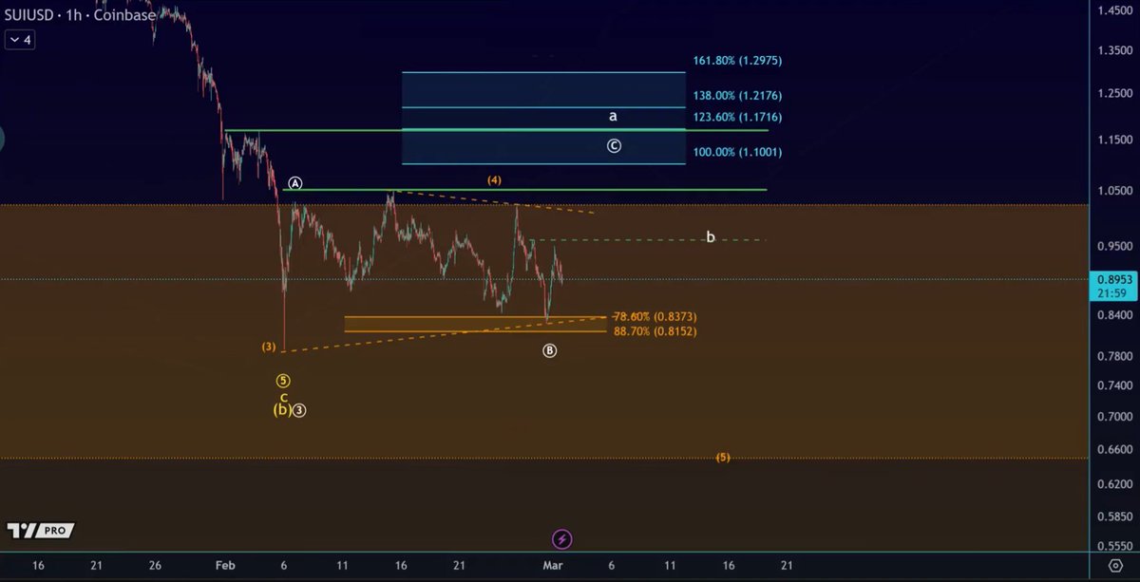The width and height of the screenshot is (1140, 582).
Task: Select the 161.80% (1.2975) Fibonacci label
Action: click(x=737, y=60)
